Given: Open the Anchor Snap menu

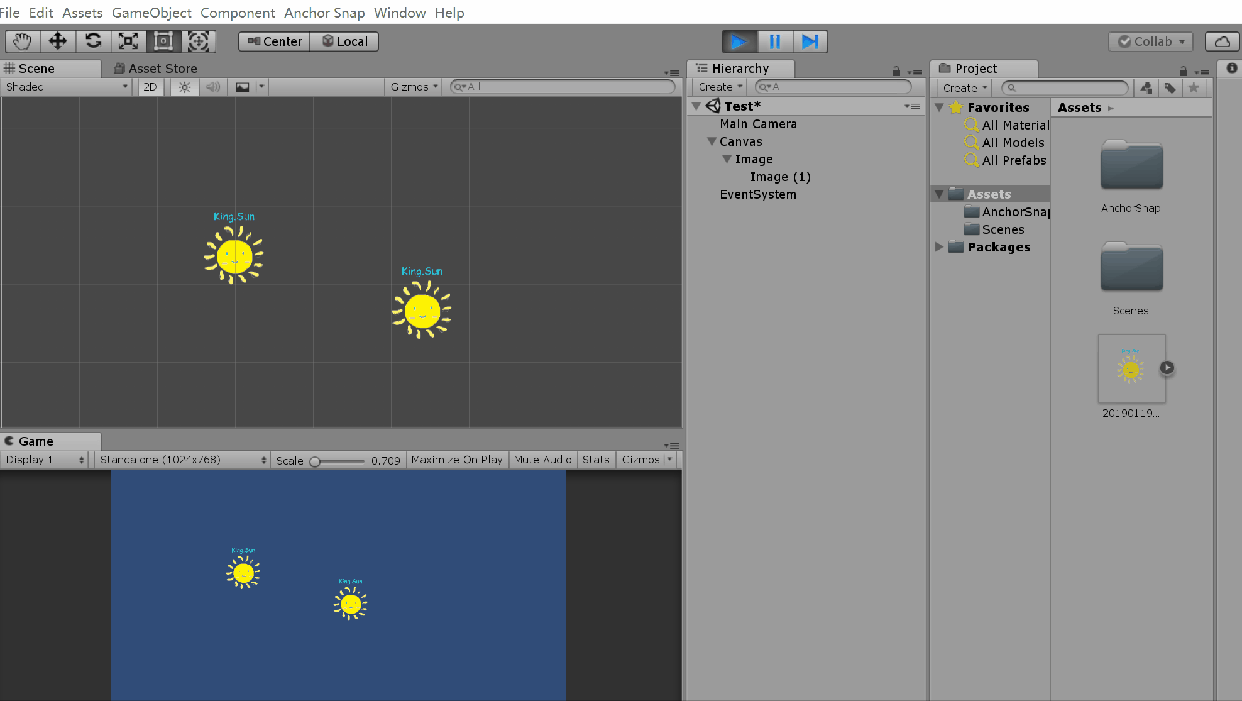Looking at the screenshot, I should pos(324,13).
